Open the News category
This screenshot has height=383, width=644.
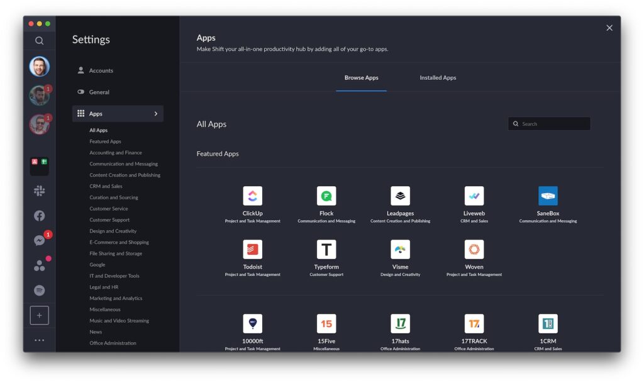click(x=96, y=331)
